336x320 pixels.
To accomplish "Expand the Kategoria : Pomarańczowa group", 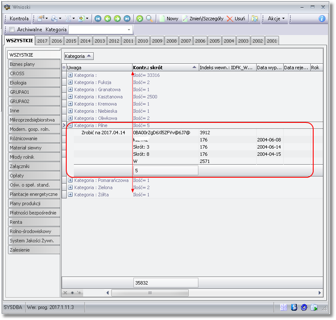I will tap(70, 180).
